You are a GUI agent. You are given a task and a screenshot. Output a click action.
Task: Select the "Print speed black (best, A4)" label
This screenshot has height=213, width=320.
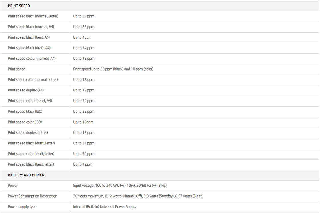(29, 37)
